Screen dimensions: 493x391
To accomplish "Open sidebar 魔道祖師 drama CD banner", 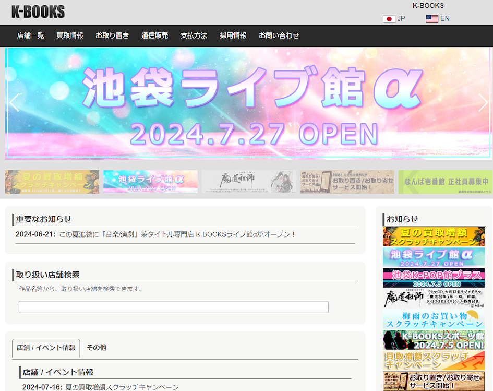I will [434, 299].
